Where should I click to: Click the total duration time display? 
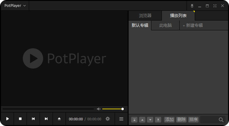pos(94,119)
